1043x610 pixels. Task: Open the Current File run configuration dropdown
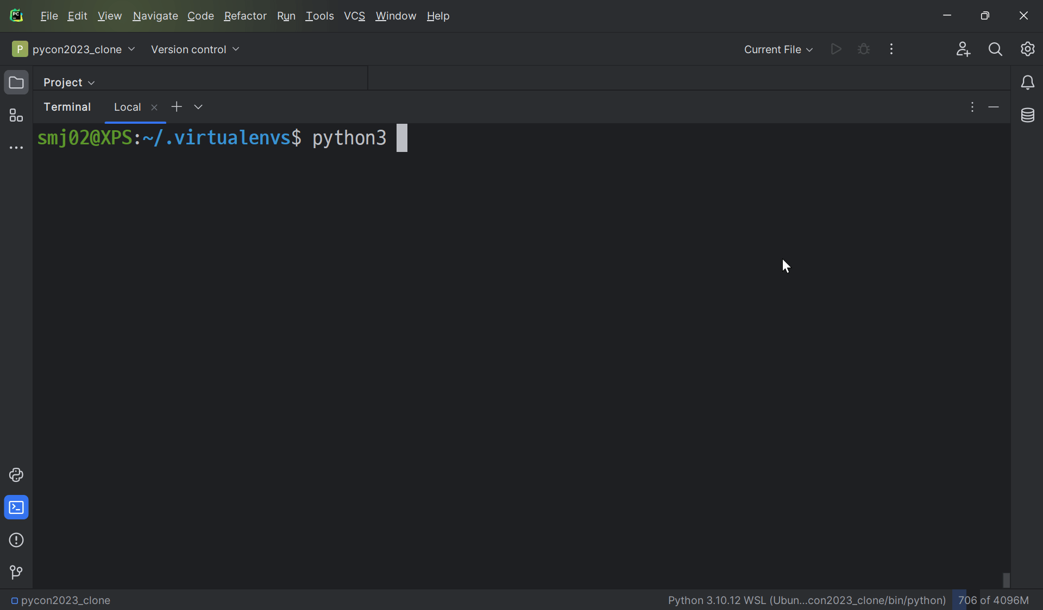pyautogui.click(x=778, y=49)
